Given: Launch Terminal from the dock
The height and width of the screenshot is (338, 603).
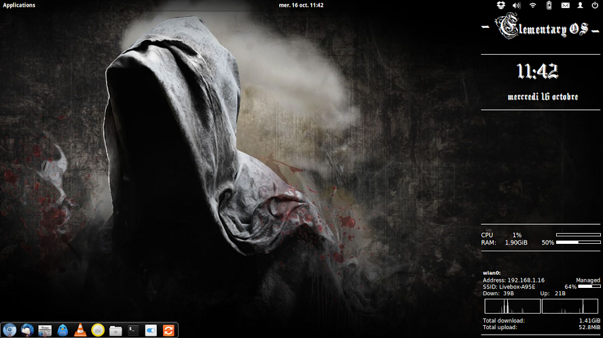Looking at the screenshot, I should [x=133, y=330].
